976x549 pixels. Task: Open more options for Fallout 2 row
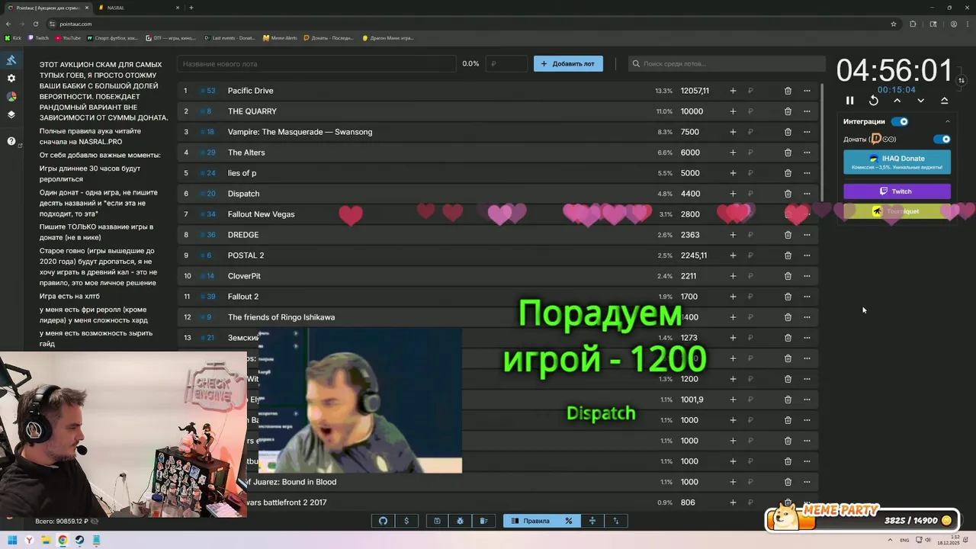[807, 297]
